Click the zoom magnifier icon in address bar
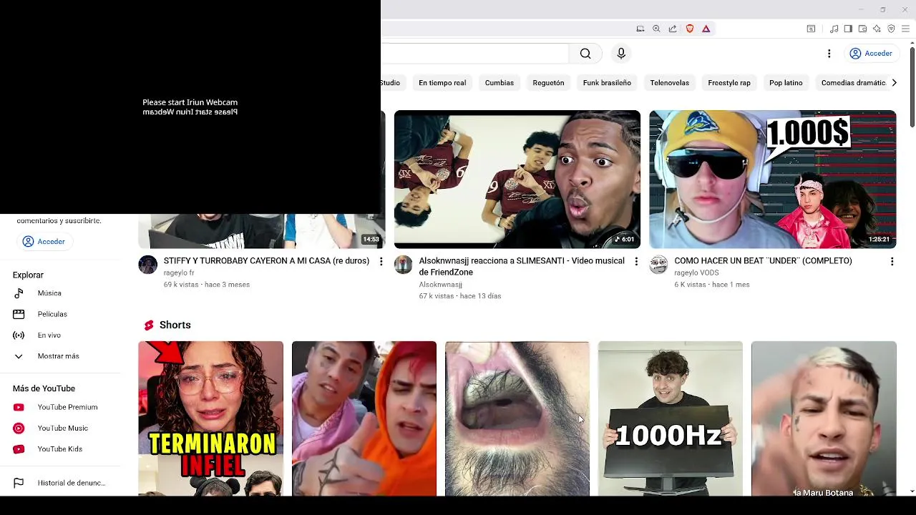 (656, 29)
